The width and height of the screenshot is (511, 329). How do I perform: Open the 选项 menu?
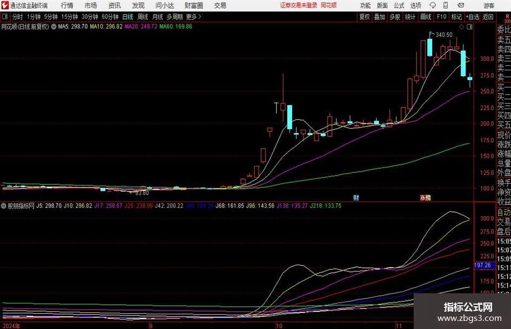(416, 5)
